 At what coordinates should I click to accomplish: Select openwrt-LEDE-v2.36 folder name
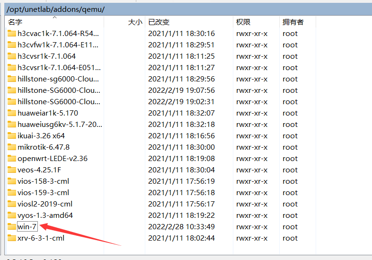pyautogui.click(x=53, y=159)
